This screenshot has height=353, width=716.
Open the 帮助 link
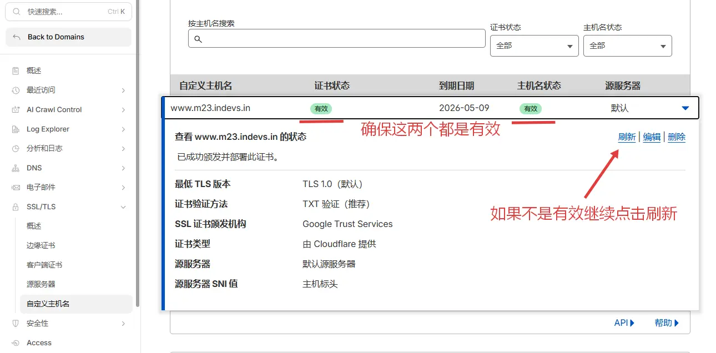pos(665,322)
